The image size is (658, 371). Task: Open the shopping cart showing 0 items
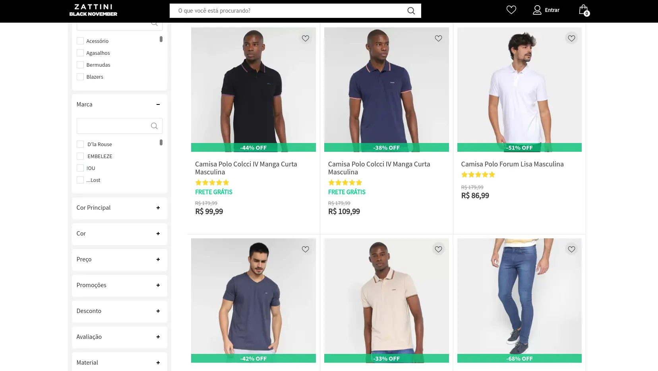[x=583, y=10]
